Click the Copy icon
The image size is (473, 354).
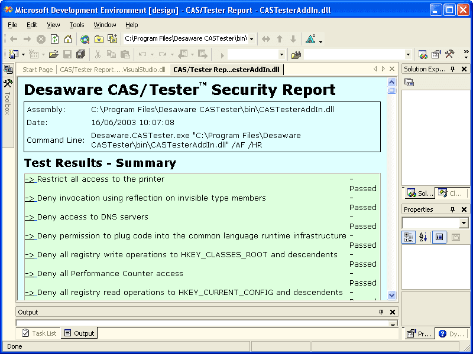coord(111,54)
